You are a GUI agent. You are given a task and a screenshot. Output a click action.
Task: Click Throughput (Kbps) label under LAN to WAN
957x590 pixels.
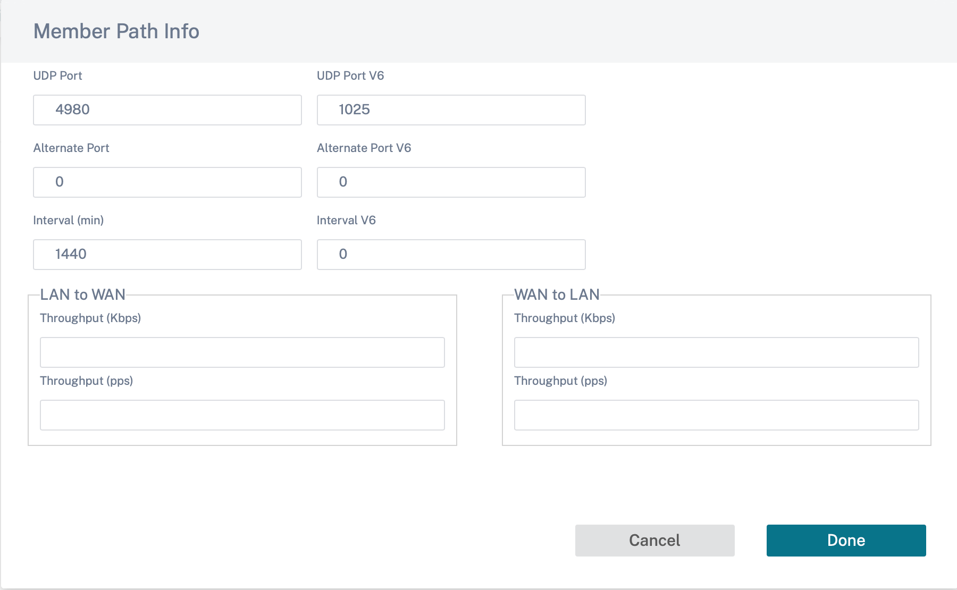click(90, 318)
